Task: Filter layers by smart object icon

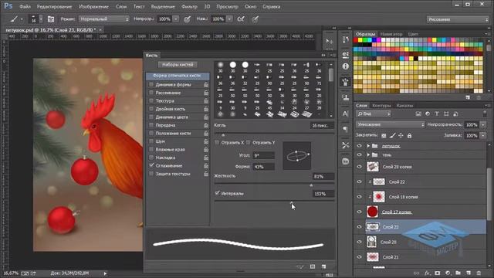Action: coord(455,114)
